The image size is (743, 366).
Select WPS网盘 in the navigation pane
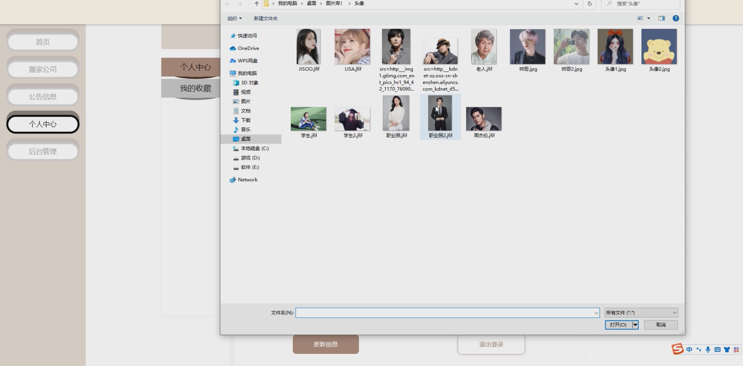click(x=244, y=61)
